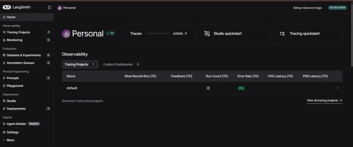Open Monitoring from the sidebar

[14, 40]
